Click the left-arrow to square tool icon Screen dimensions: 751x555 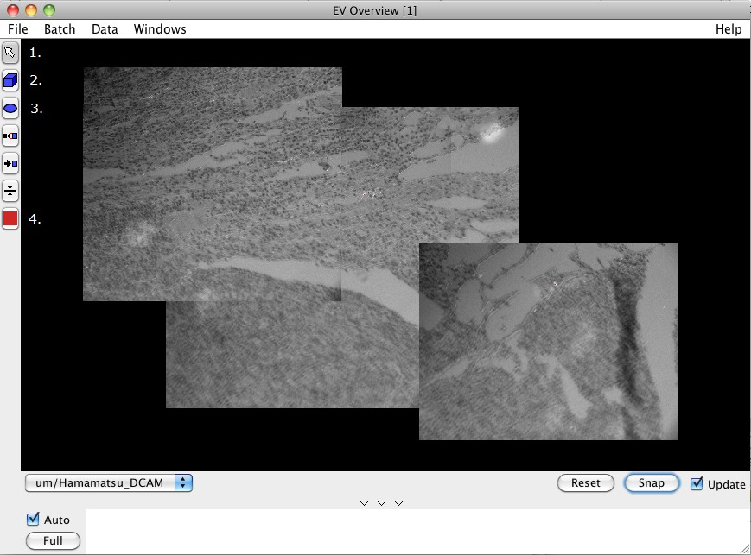[x=10, y=136]
